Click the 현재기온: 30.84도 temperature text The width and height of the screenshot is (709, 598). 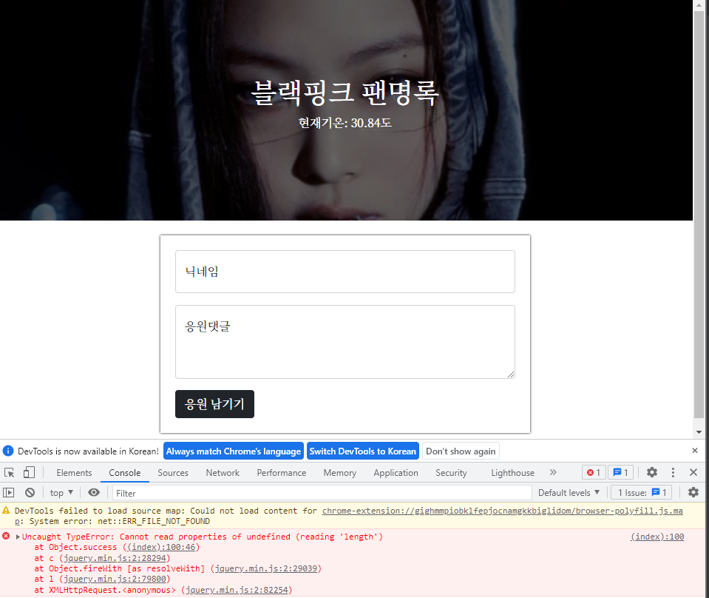point(345,123)
